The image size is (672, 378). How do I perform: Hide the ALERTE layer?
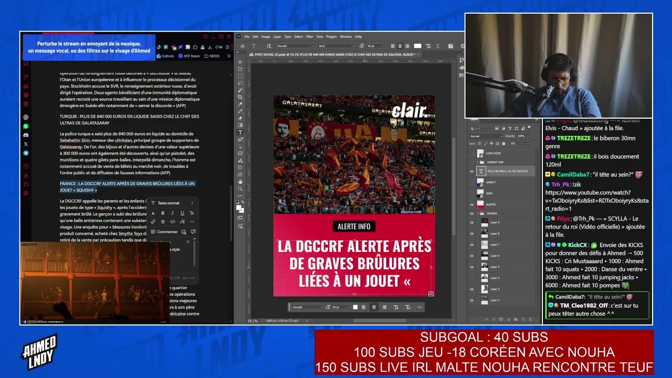pyautogui.click(x=471, y=204)
